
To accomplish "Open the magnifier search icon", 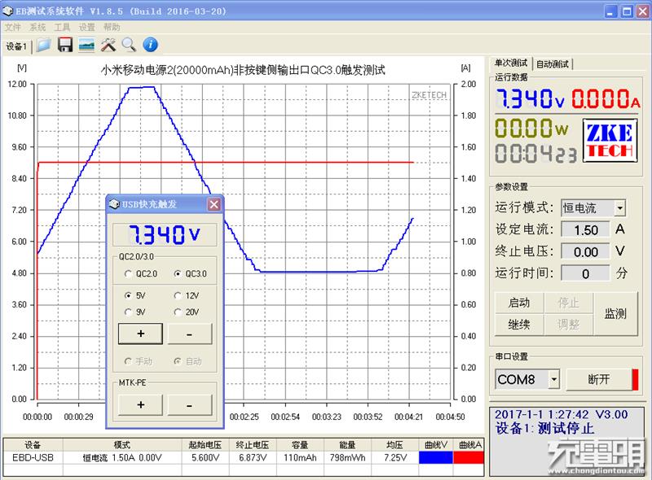I will (x=129, y=45).
